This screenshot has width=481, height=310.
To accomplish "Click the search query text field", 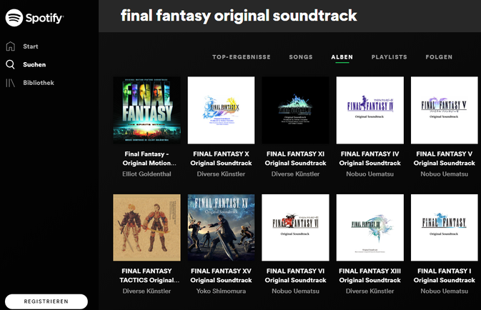I will [x=239, y=16].
